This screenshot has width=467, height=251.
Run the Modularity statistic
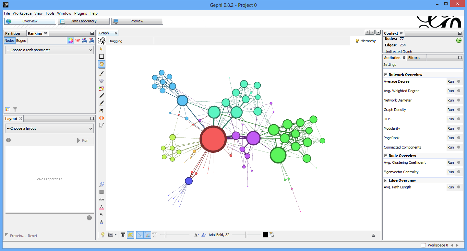[450, 128]
